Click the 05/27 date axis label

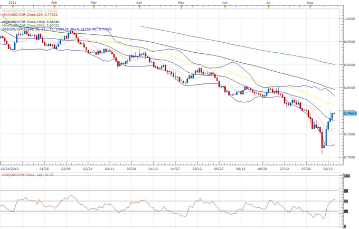[x=219, y=169]
